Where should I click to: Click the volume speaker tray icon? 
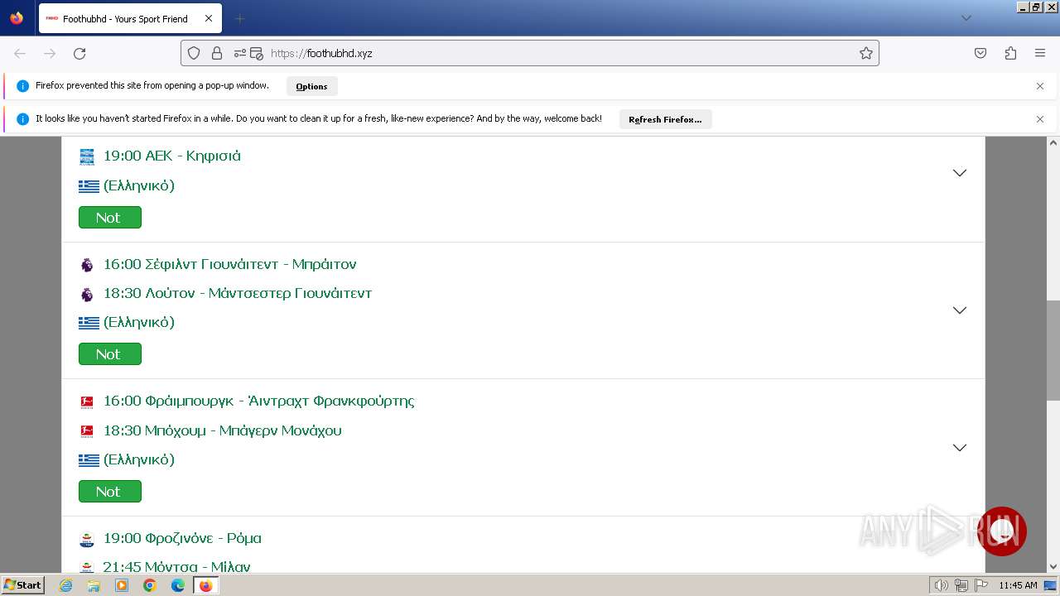(942, 585)
